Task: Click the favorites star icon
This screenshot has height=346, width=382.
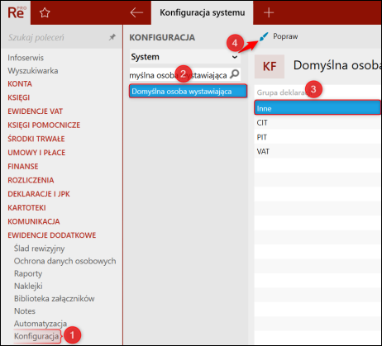Action: (45, 12)
